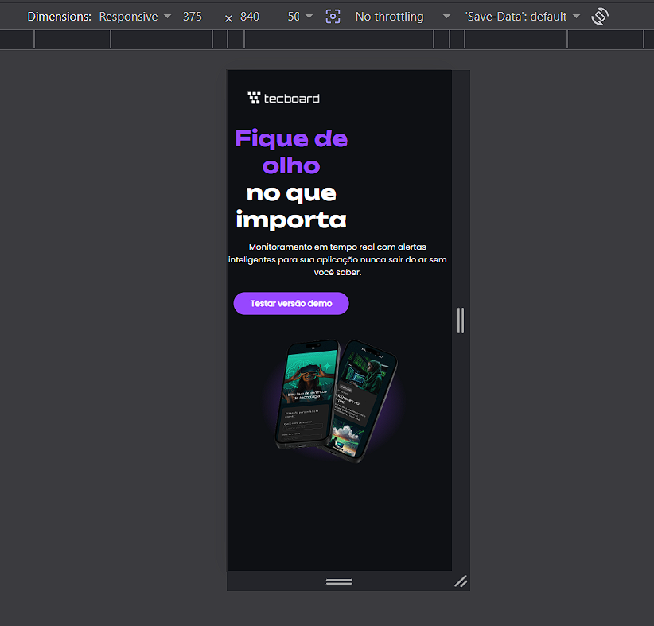This screenshot has width=654, height=626.
Task: Click the heading text 'Fique de olho'
Action: (x=291, y=152)
